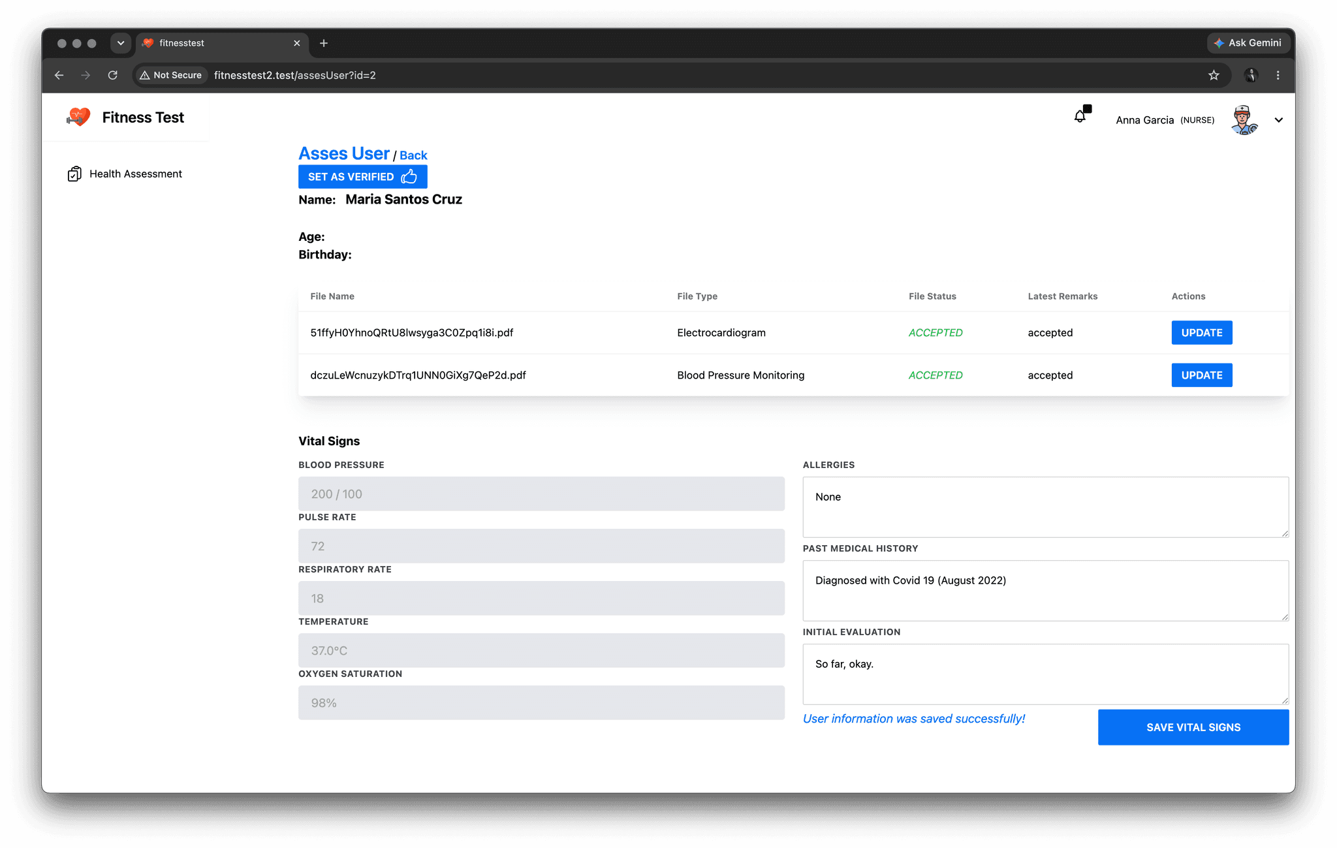Click the Fitness Test title text

click(143, 118)
